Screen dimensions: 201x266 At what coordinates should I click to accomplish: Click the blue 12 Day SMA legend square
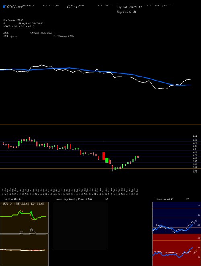(4, 7)
